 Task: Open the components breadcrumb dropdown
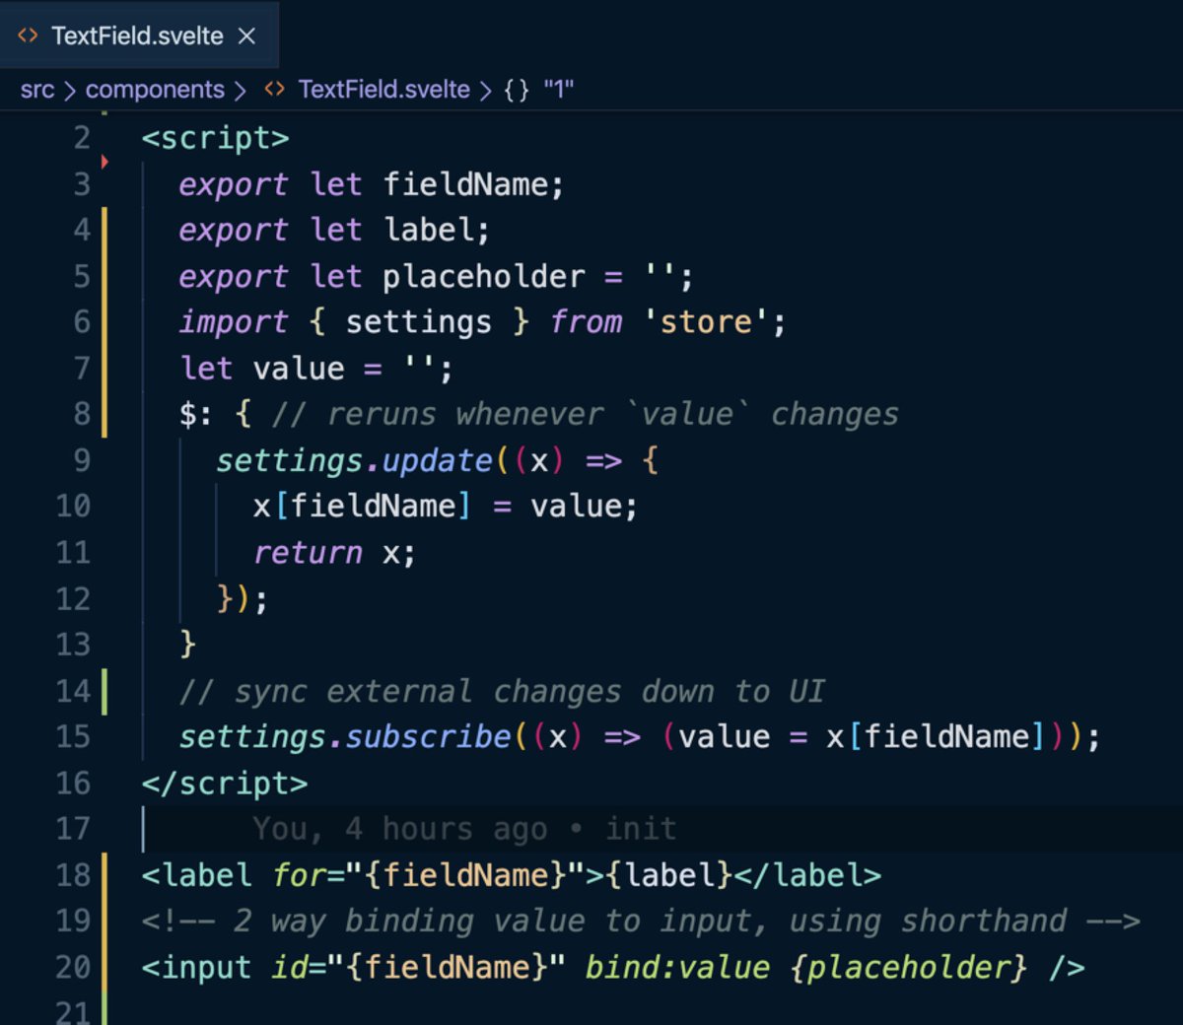[x=155, y=90]
